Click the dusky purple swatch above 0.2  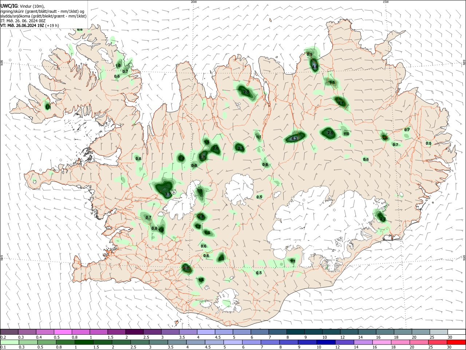9,332
